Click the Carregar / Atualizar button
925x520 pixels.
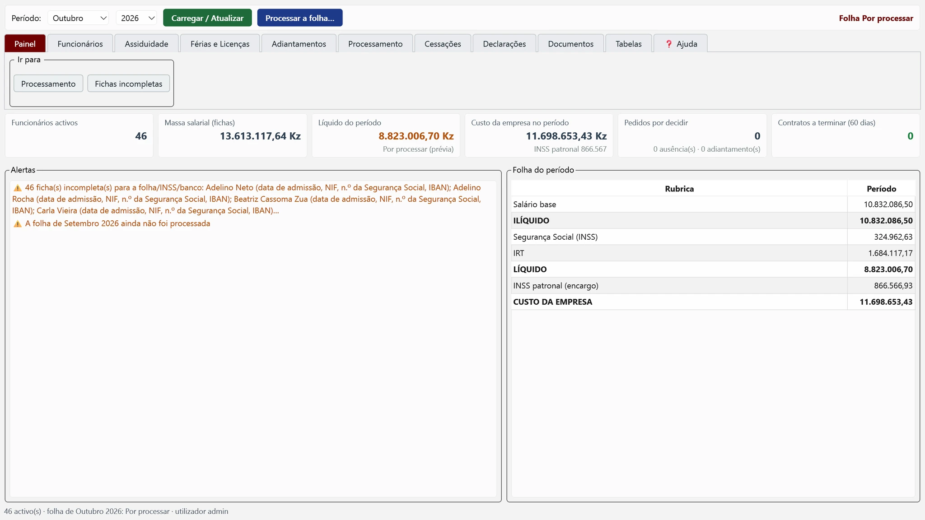207,18
